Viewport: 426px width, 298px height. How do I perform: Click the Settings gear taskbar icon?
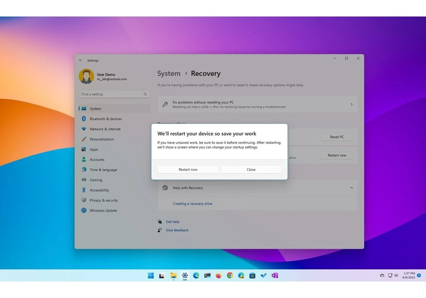[x=185, y=276]
